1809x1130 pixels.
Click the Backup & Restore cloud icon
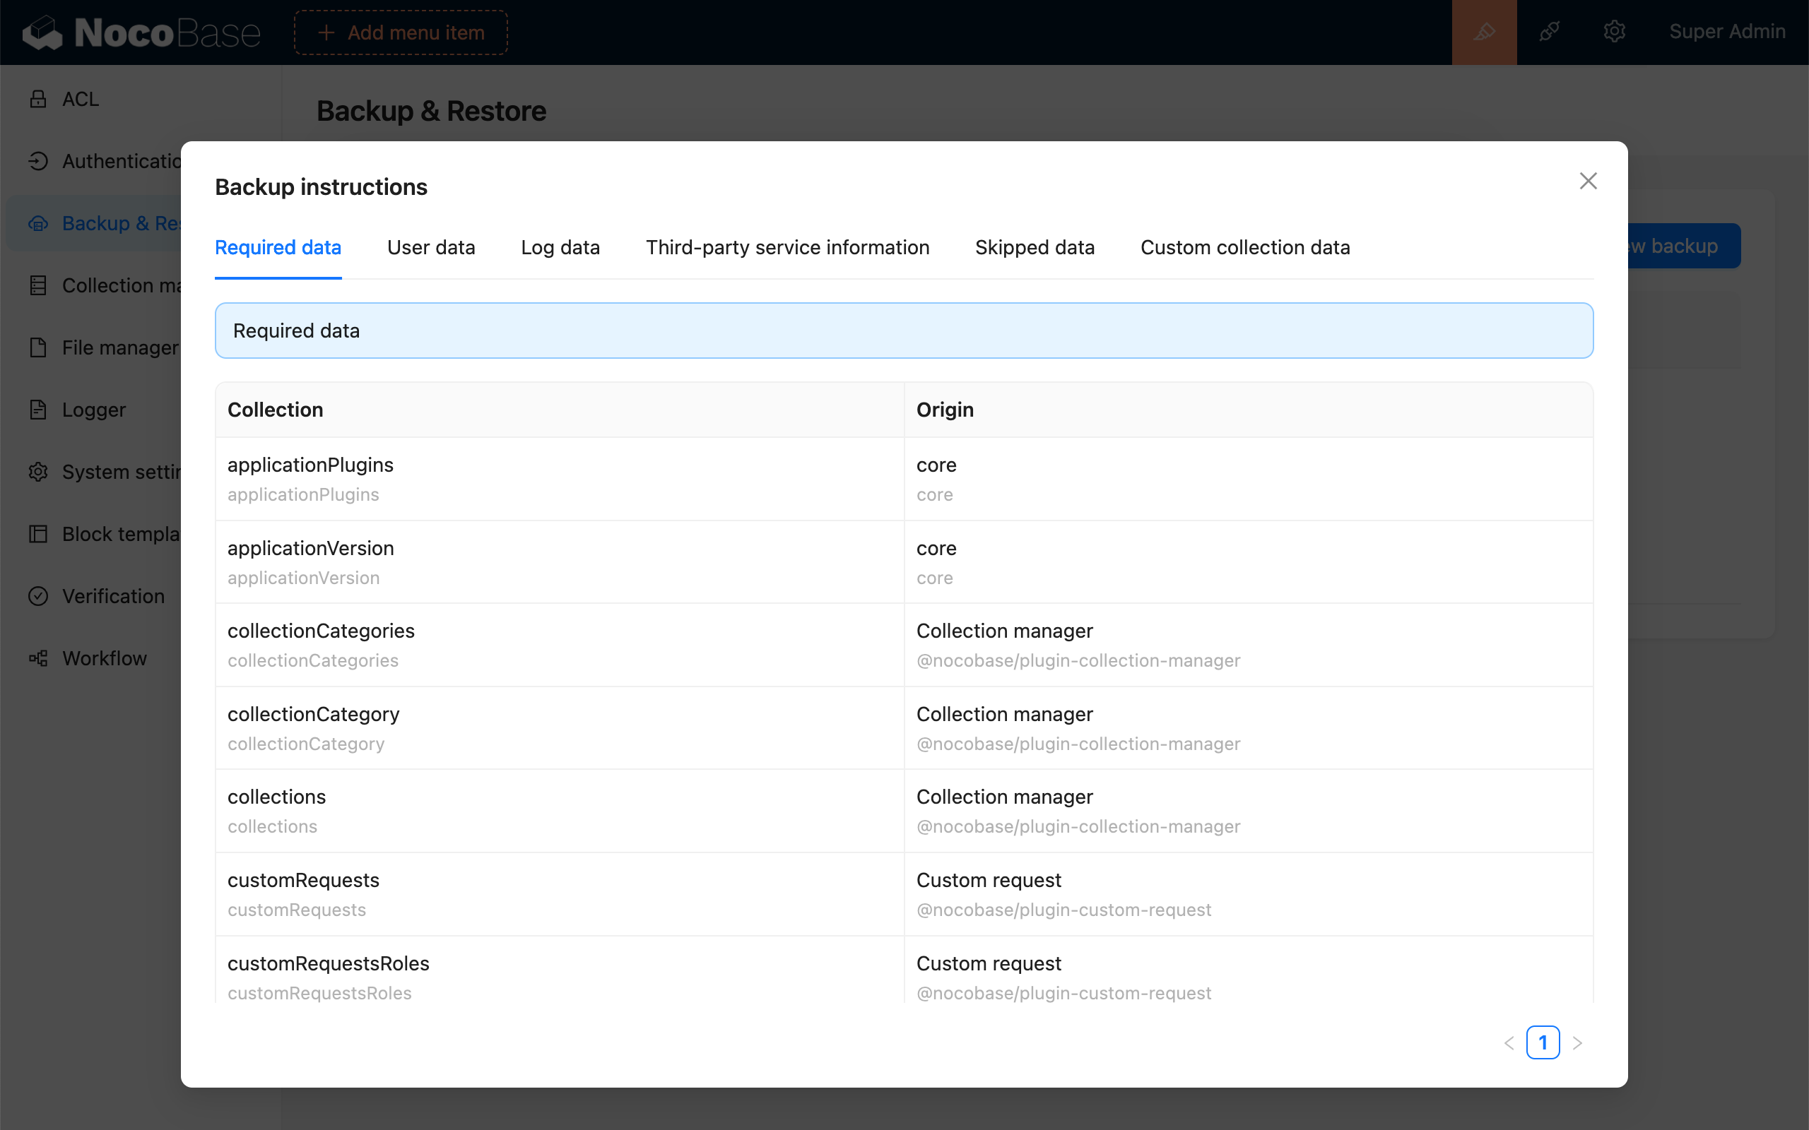pyautogui.click(x=38, y=222)
